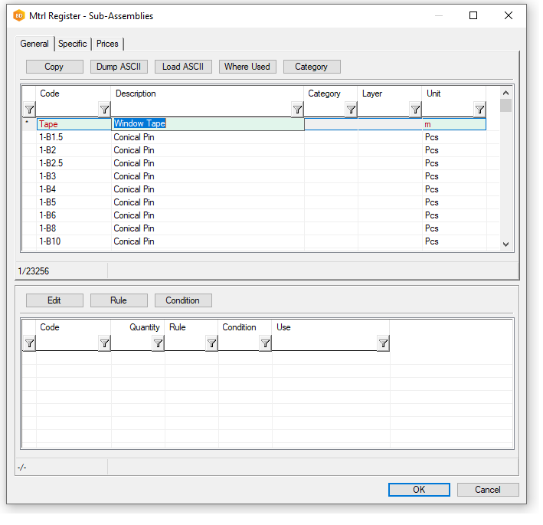543x525 pixels.
Task: Click the Load ASCII button
Action: [x=182, y=67]
